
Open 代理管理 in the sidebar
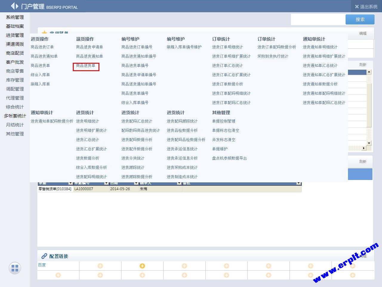[15, 98]
